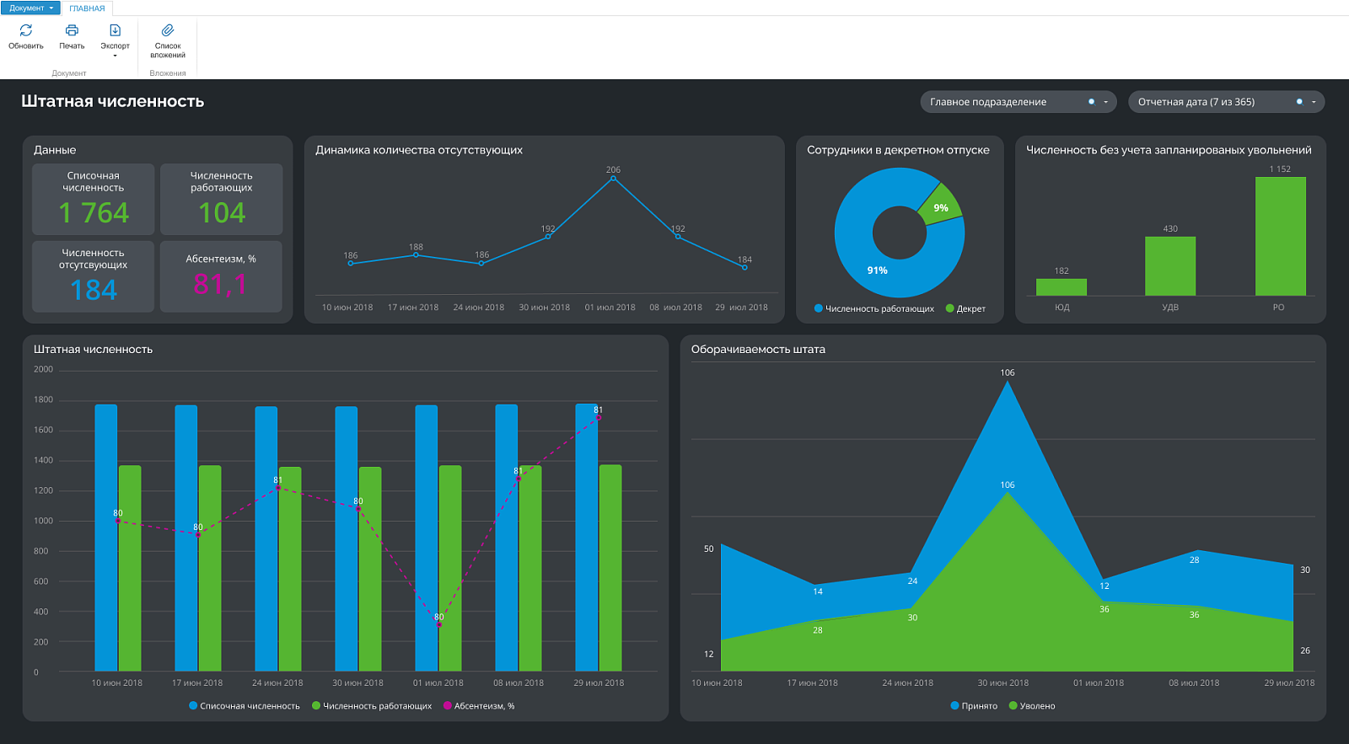Click the Динамика количества отсутствующих chart title
The width and height of the screenshot is (1349, 744).
point(419,150)
